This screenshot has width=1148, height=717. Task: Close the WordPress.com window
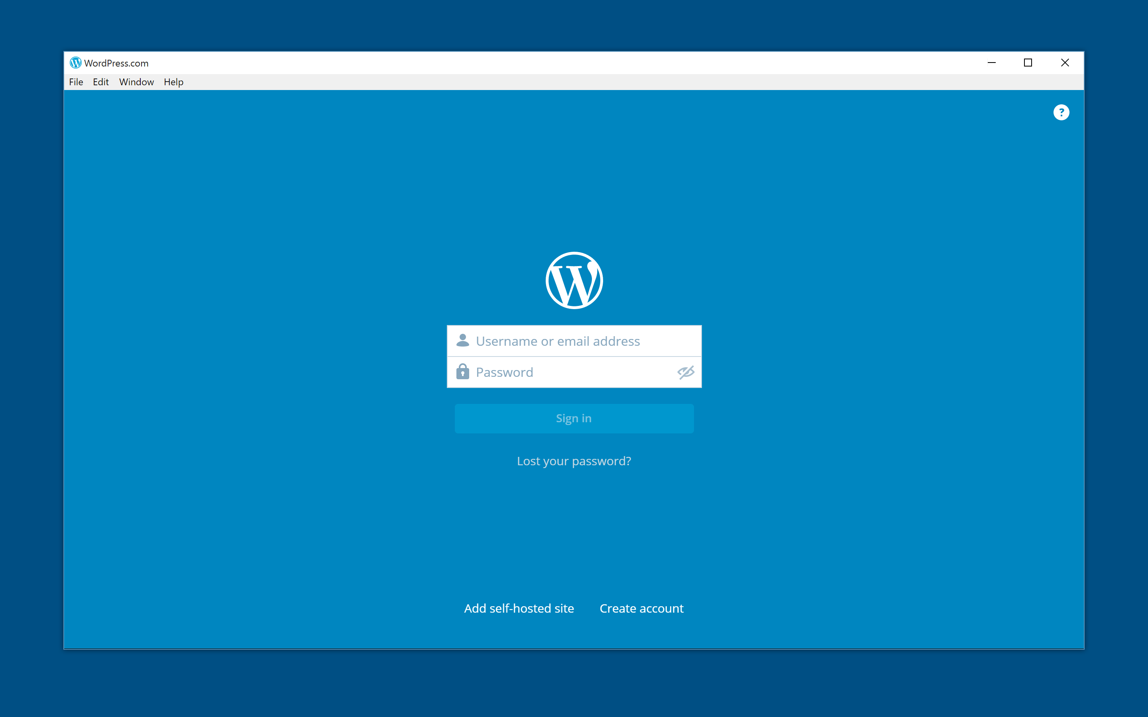coord(1065,63)
